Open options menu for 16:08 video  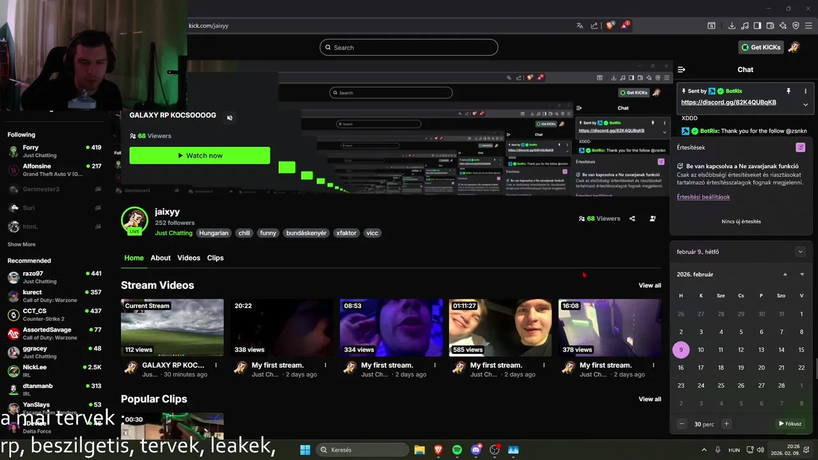click(653, 365)
